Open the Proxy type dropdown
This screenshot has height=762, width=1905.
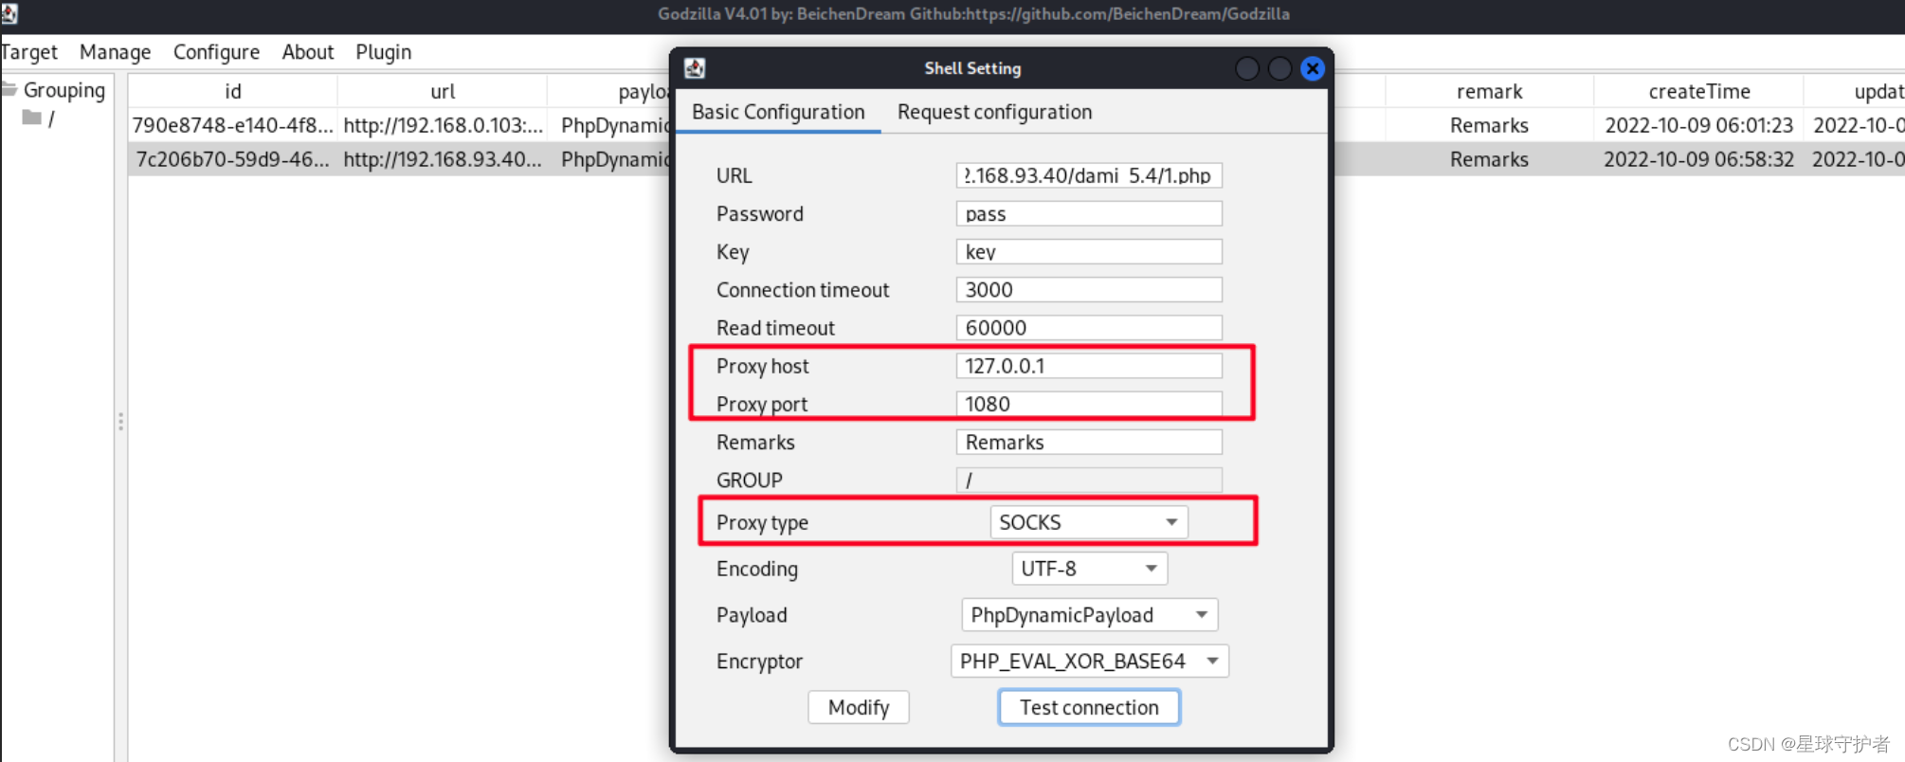coord(1088,522)
